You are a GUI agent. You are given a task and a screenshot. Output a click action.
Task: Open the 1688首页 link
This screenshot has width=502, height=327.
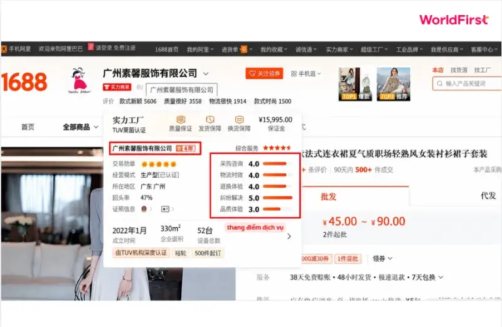point(166,50)
